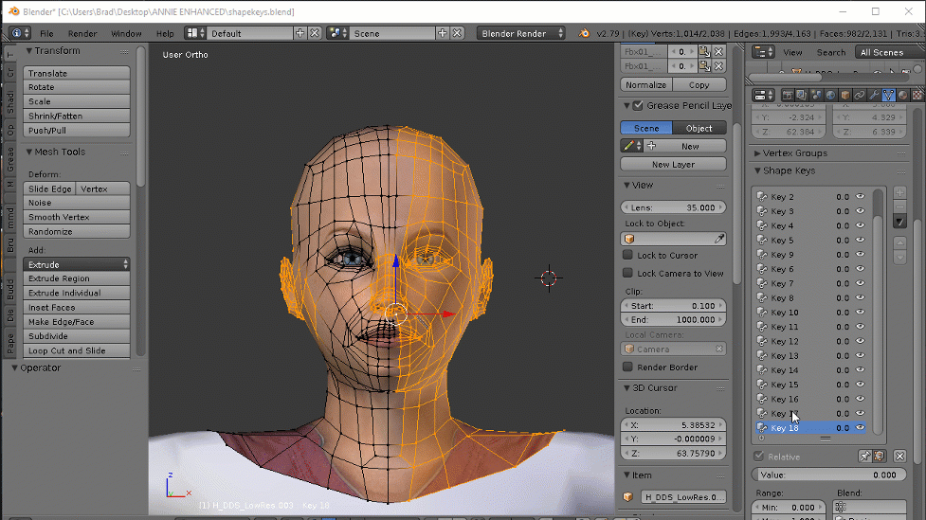The height and width of the screenshot is (520, 926).
Task: Open the Blender Render engine dropdown
Action: click(x=520, y=33)
